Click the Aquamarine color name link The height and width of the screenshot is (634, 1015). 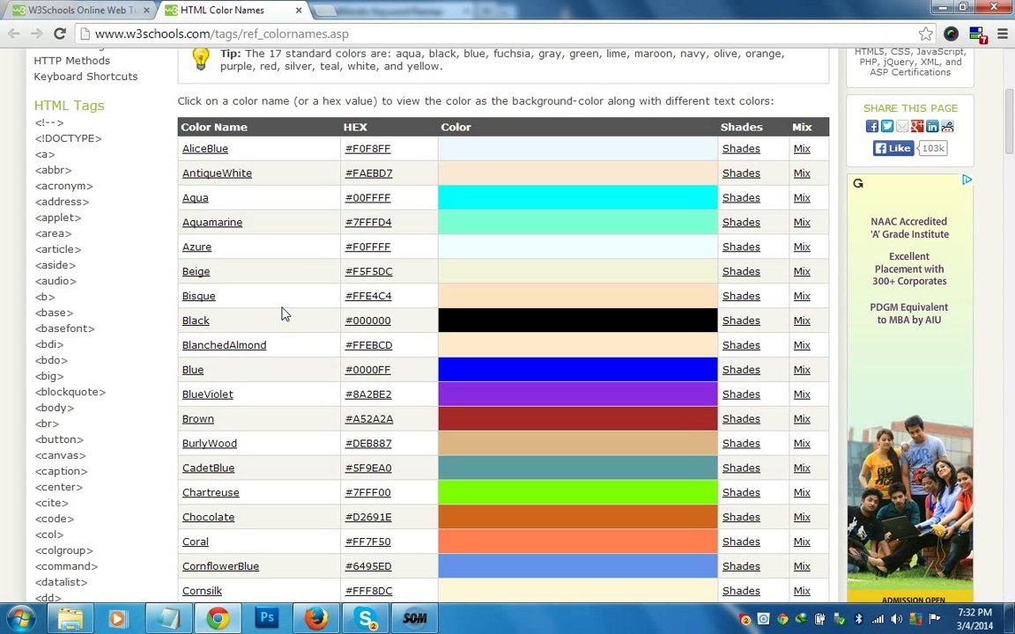pos(212,223)
